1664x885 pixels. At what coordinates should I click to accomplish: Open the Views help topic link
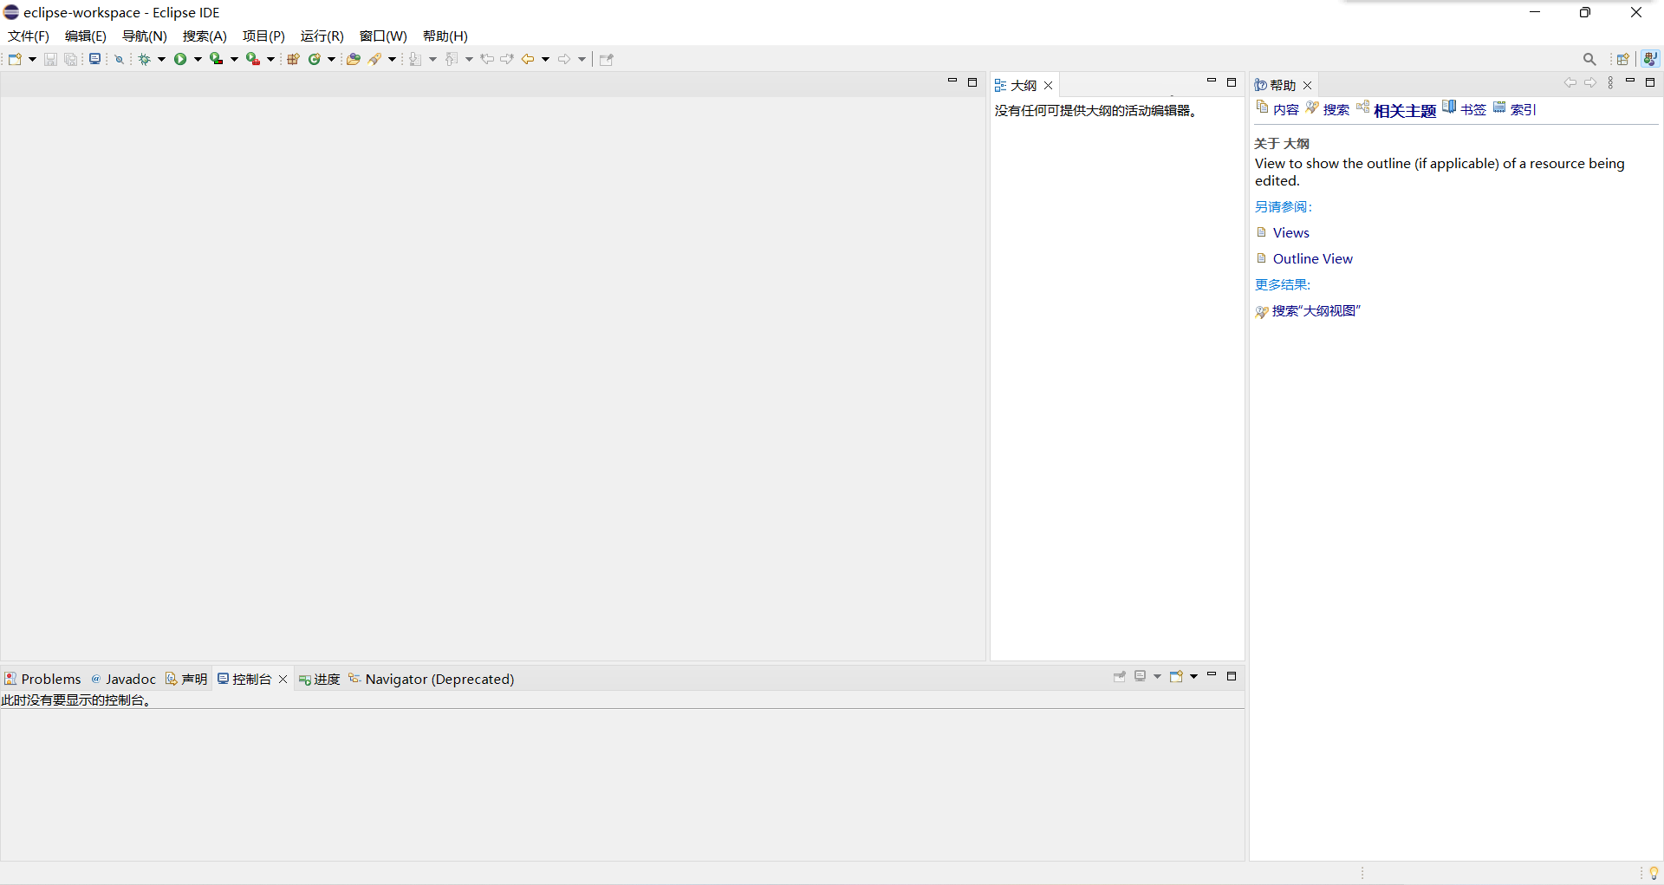[1290, 232]
